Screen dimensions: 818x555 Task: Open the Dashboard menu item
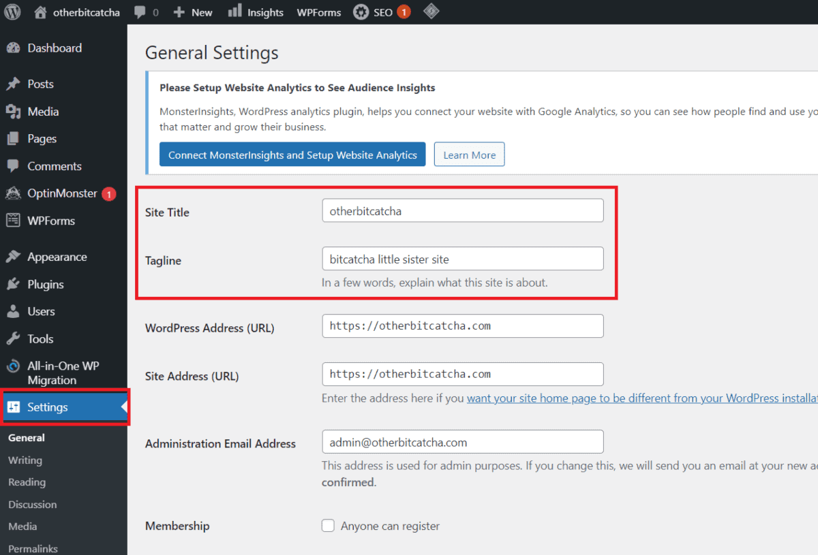55,48
